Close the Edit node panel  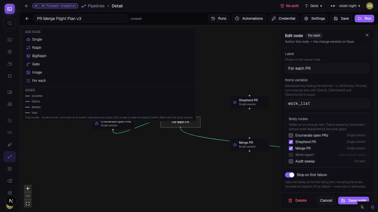tap(367, 35)
